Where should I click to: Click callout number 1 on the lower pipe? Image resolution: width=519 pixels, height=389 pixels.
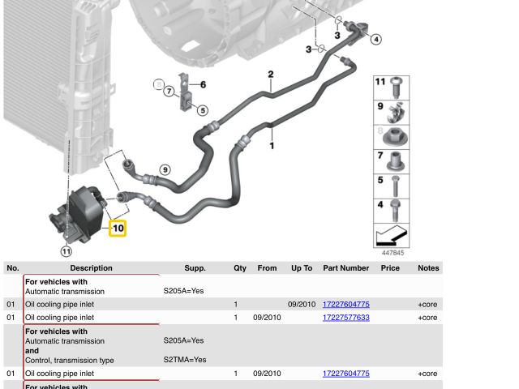click(272, 146)
